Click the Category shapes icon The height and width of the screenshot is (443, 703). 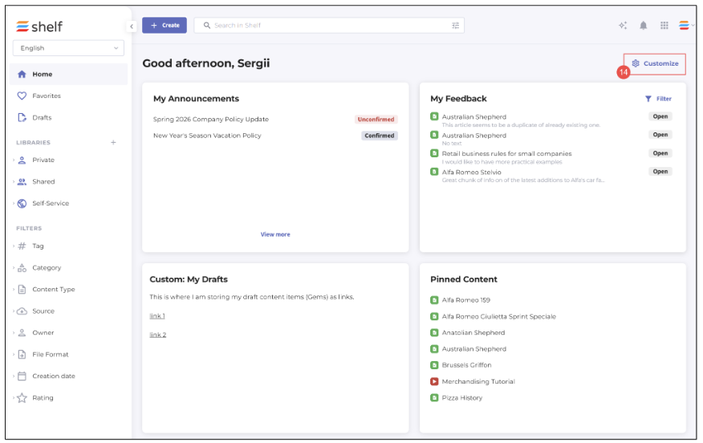point(22,268)
